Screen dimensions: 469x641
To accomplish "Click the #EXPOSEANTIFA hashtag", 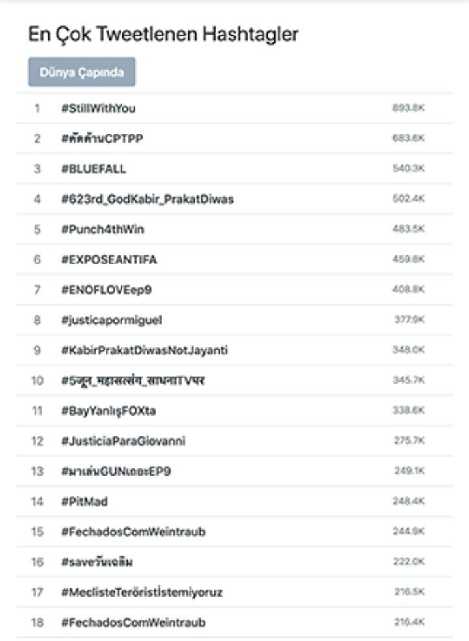I will pos(109,259).
